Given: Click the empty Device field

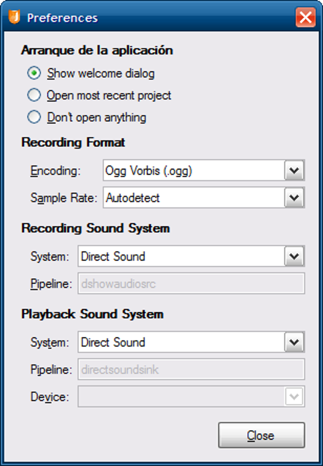Looking at the screenshot, I should click(191, 396).
